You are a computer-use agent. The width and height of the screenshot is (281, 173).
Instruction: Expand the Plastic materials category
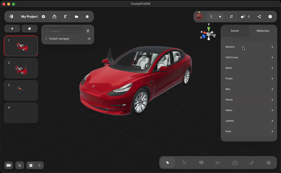pos(249,79)
